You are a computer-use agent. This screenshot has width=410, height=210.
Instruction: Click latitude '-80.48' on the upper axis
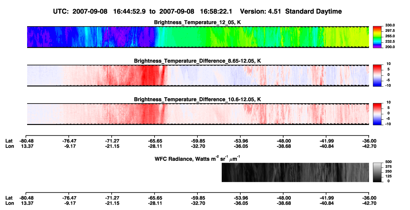tap(26, 141)
